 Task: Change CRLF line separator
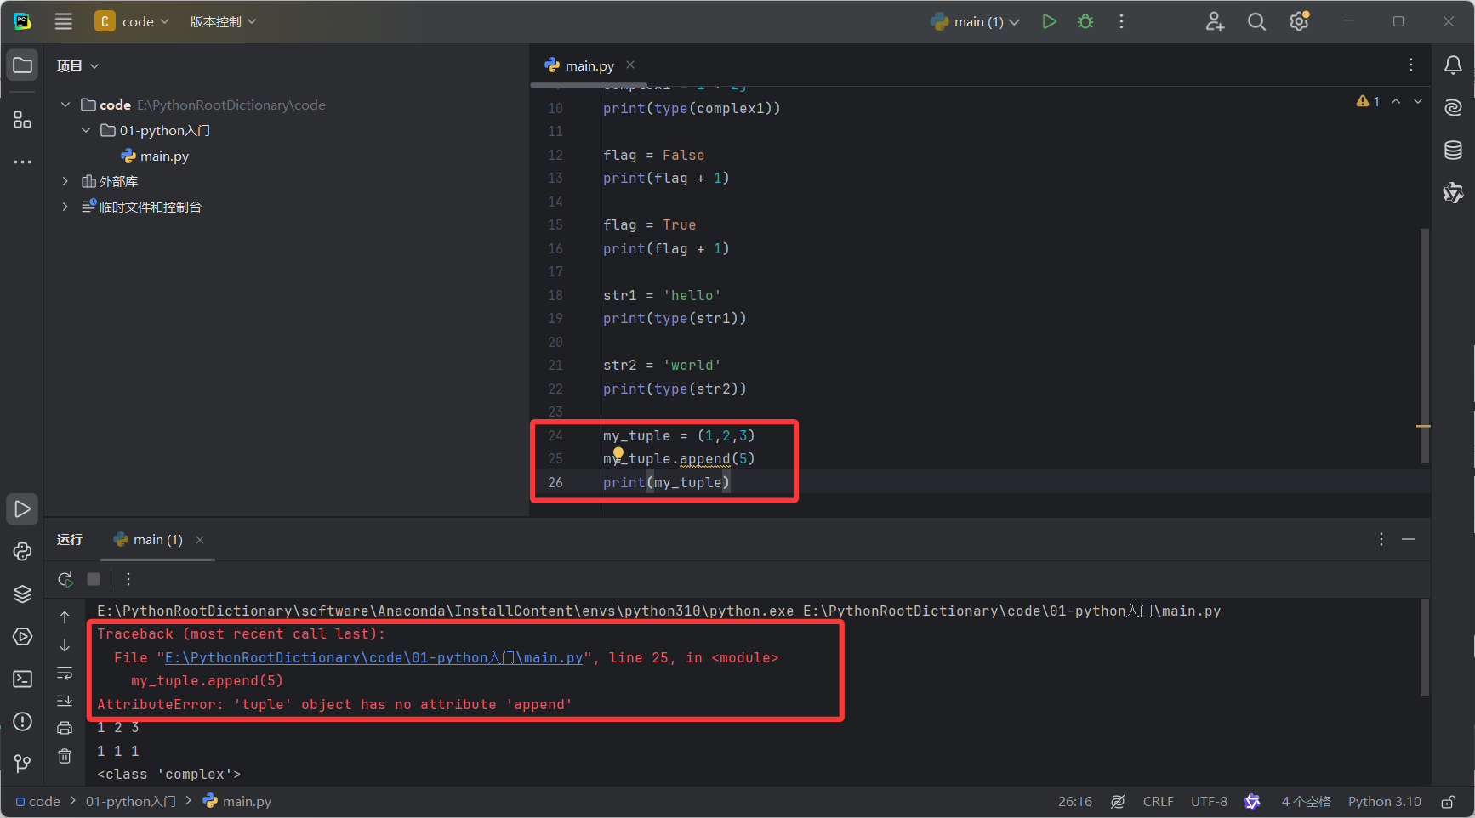[x=1159, y=802]
